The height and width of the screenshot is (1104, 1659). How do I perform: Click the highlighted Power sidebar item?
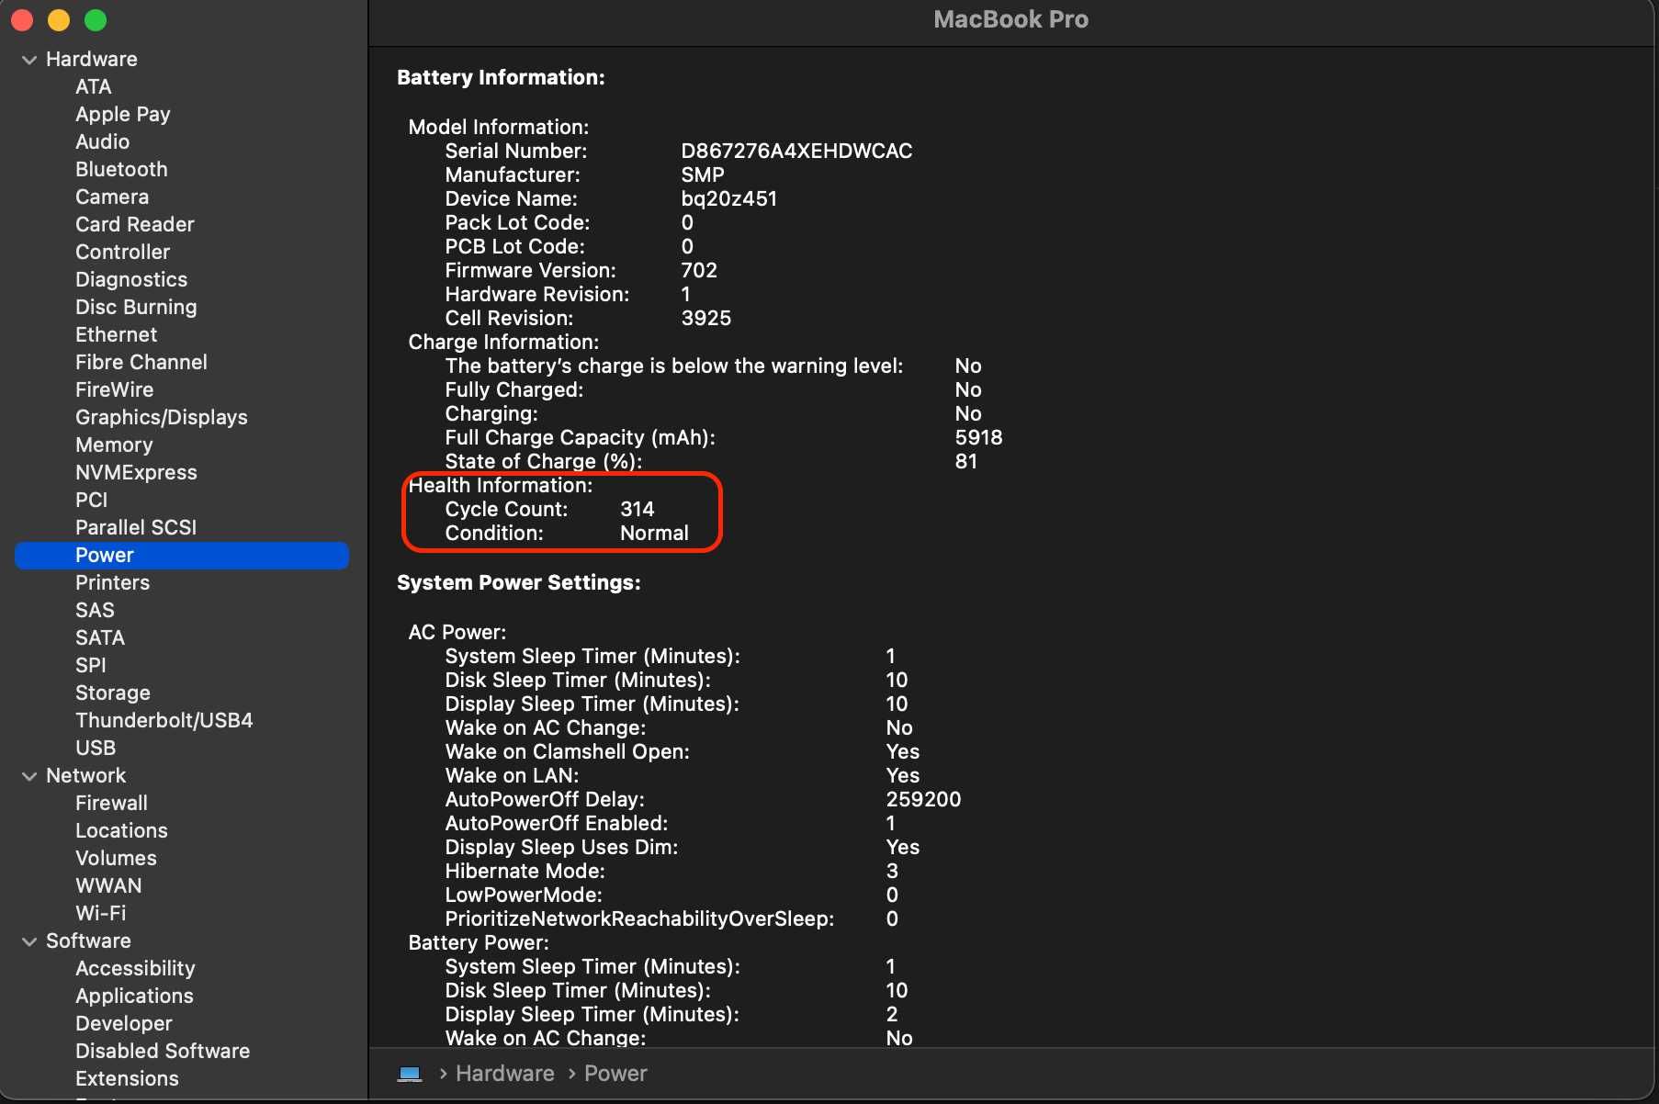(182, 556)
